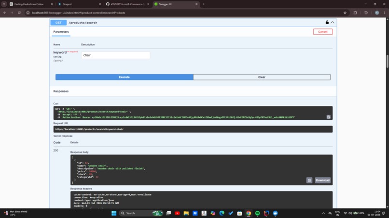Open the Wi-Fi network tray icon
The height and width of the screenshot is (218, 389).
coord(345,213)
